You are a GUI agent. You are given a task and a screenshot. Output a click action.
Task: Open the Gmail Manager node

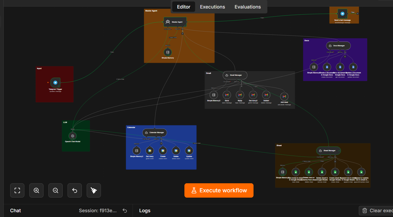[x=235, y=75]
